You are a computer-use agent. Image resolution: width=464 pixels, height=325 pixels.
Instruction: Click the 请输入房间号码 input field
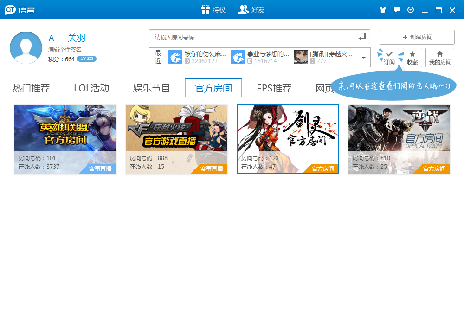[259, 37]
